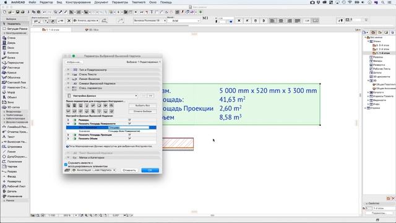
Task: Click the Name parameter input field
Action: (x=129, y=128)
